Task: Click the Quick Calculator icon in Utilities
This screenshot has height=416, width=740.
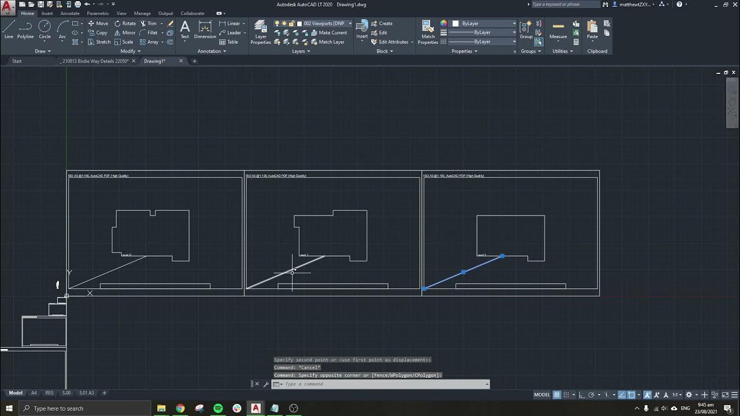Action: 576,42
